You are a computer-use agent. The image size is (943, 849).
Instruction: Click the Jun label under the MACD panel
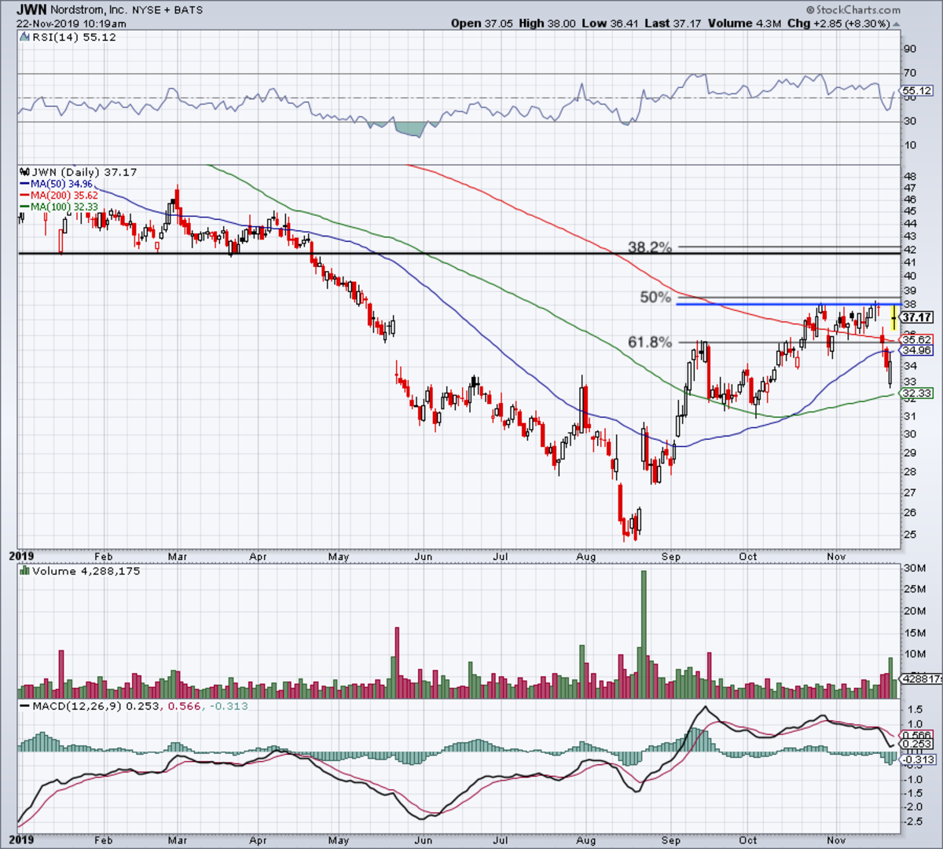click(x=424, y=840)
